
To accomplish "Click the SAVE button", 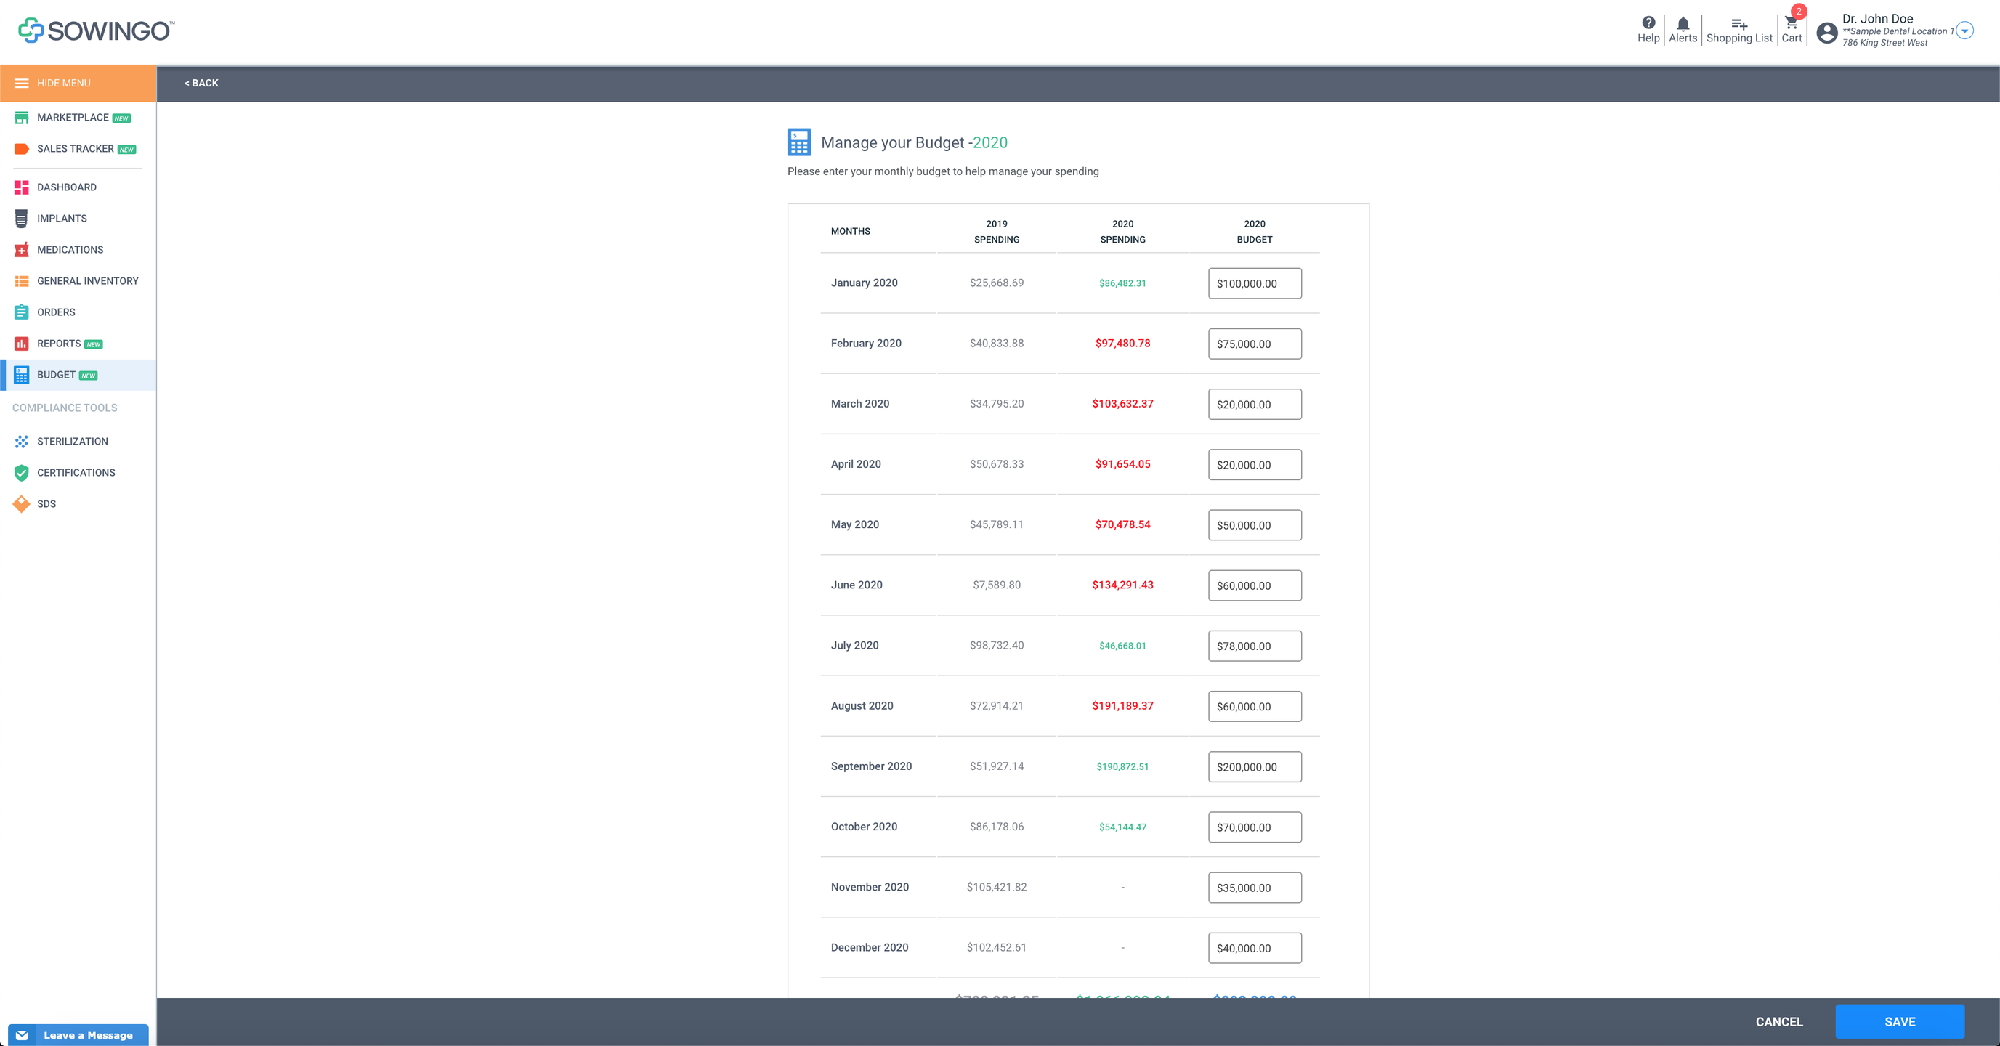I will tap(1900, 1022).
